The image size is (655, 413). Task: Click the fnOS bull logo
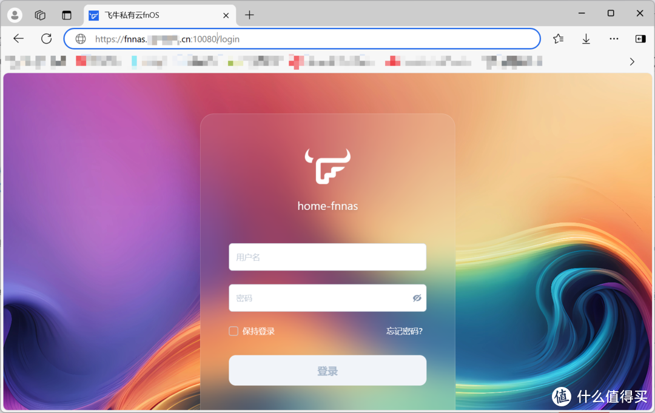[327, 166]
